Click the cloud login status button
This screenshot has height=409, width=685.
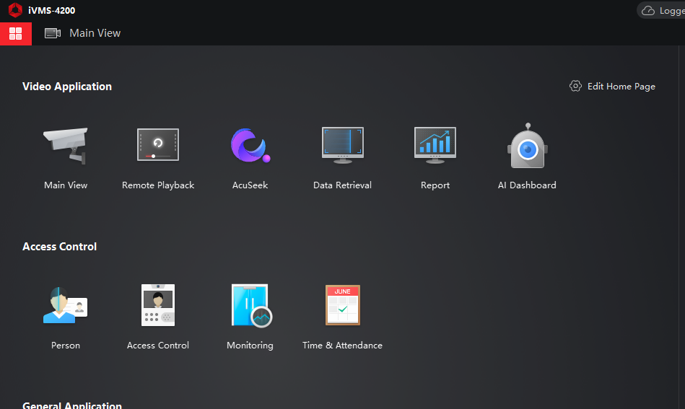(660, 11)
